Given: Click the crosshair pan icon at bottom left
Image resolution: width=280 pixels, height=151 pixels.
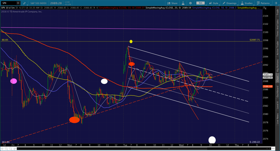Looking at the screenshot, I should pyautogui.click(x=2, y=149).
